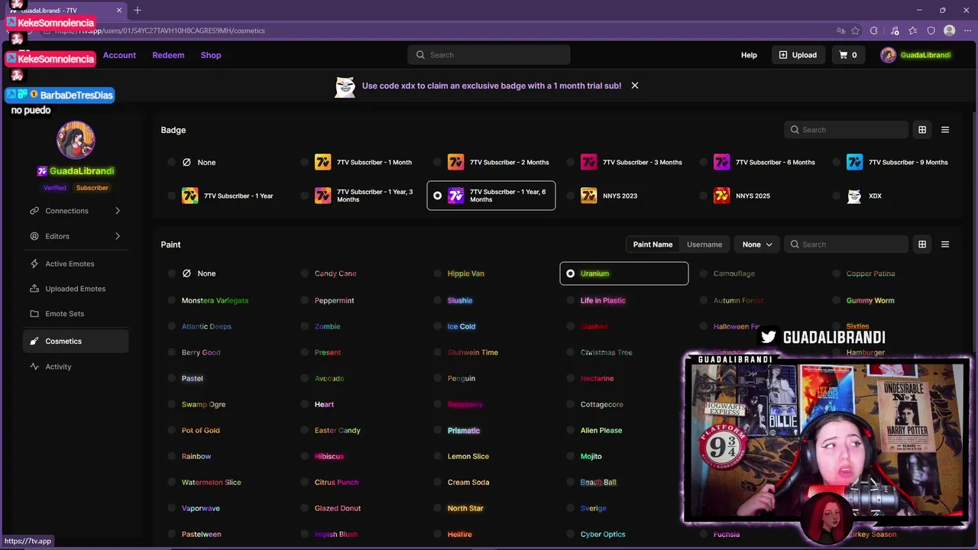Open the None dropdown in the Paint header
This screenshot has height=550, width=978.
click(x=757, y=244)
